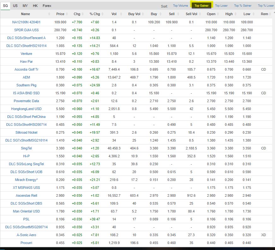This screenshot has width=275, height=250.
Task: Open IS ASIA BND S$D link
Action: (26, 93)
